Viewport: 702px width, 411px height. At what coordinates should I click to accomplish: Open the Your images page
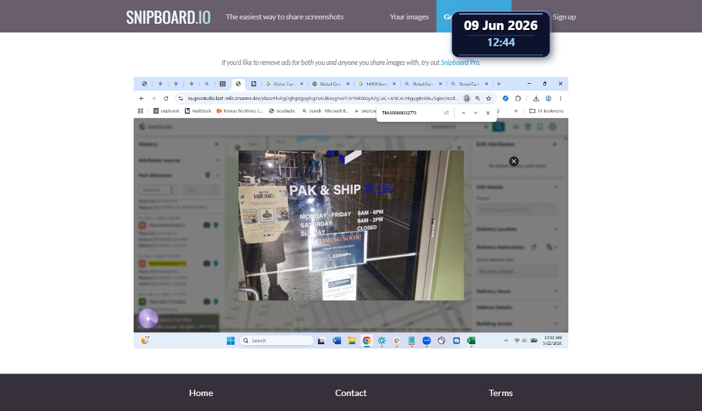pos(409,17)
